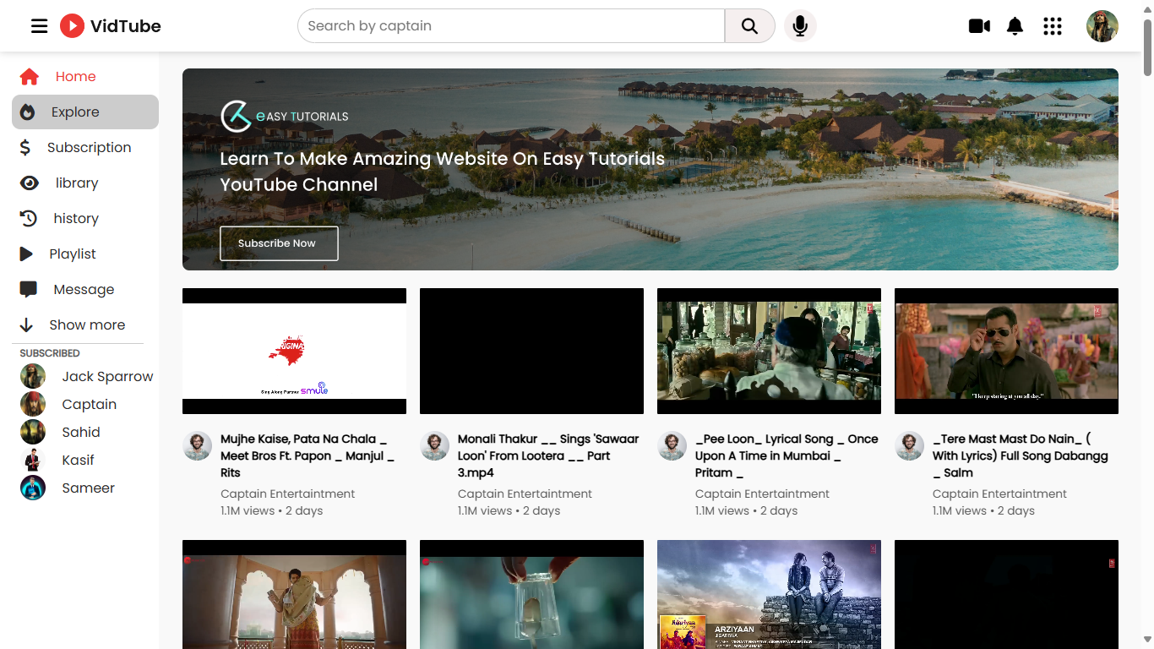
Task: Open library from the sidebar
Action: [77, 183]
